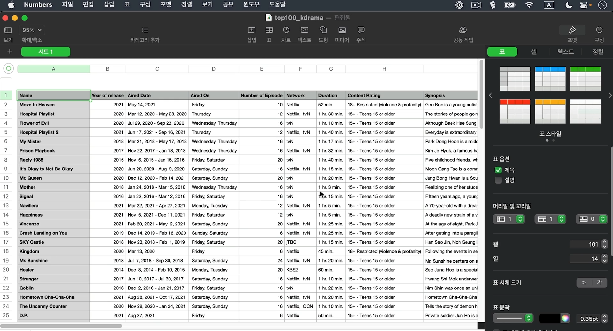Open battery status in menu bar
Viewport: 613px width, 331px height.
coord(509,5)
